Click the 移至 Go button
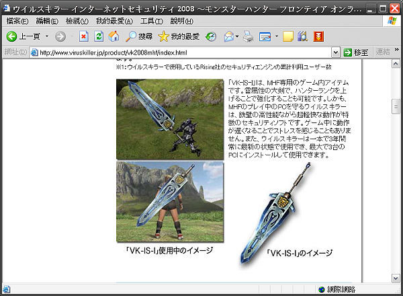The height and width of the screenshot is (296, 403). (356, 52)
